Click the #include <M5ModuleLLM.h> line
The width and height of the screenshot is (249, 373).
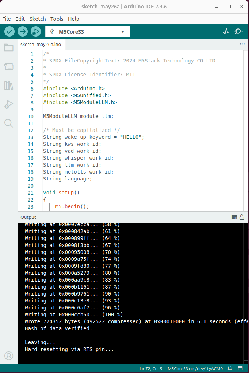click(x=80, y=102)
